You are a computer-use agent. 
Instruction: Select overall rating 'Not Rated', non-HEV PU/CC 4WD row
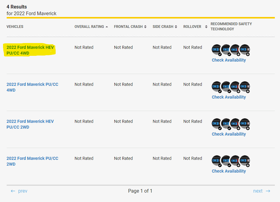(84, 84)
